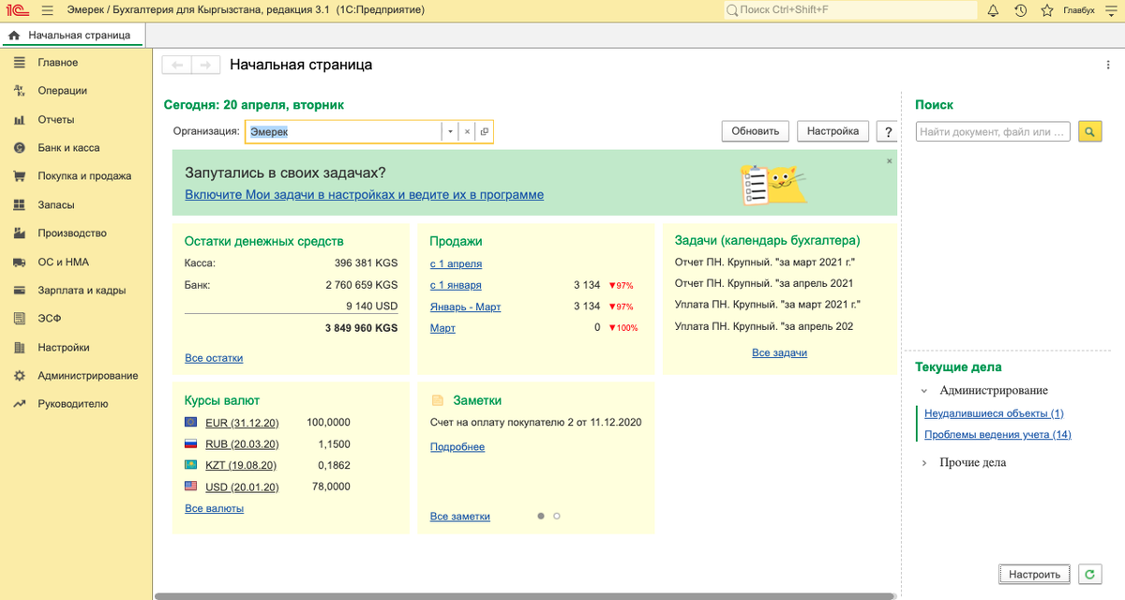1125x600 pixels.
Task: Click the Настройка button
Action: click(833, 131)
